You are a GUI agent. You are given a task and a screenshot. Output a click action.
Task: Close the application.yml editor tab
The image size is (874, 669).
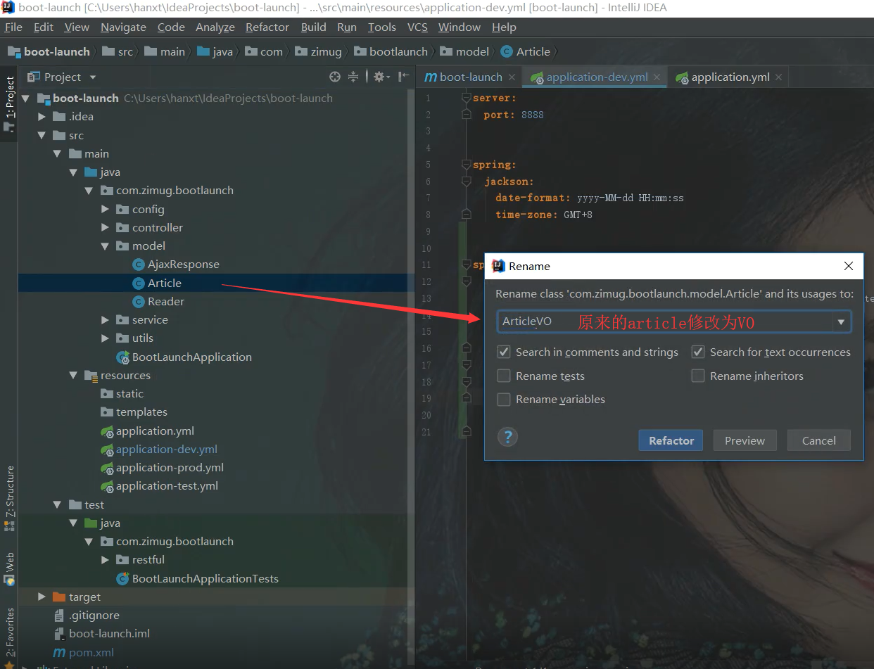pos(779,77)
